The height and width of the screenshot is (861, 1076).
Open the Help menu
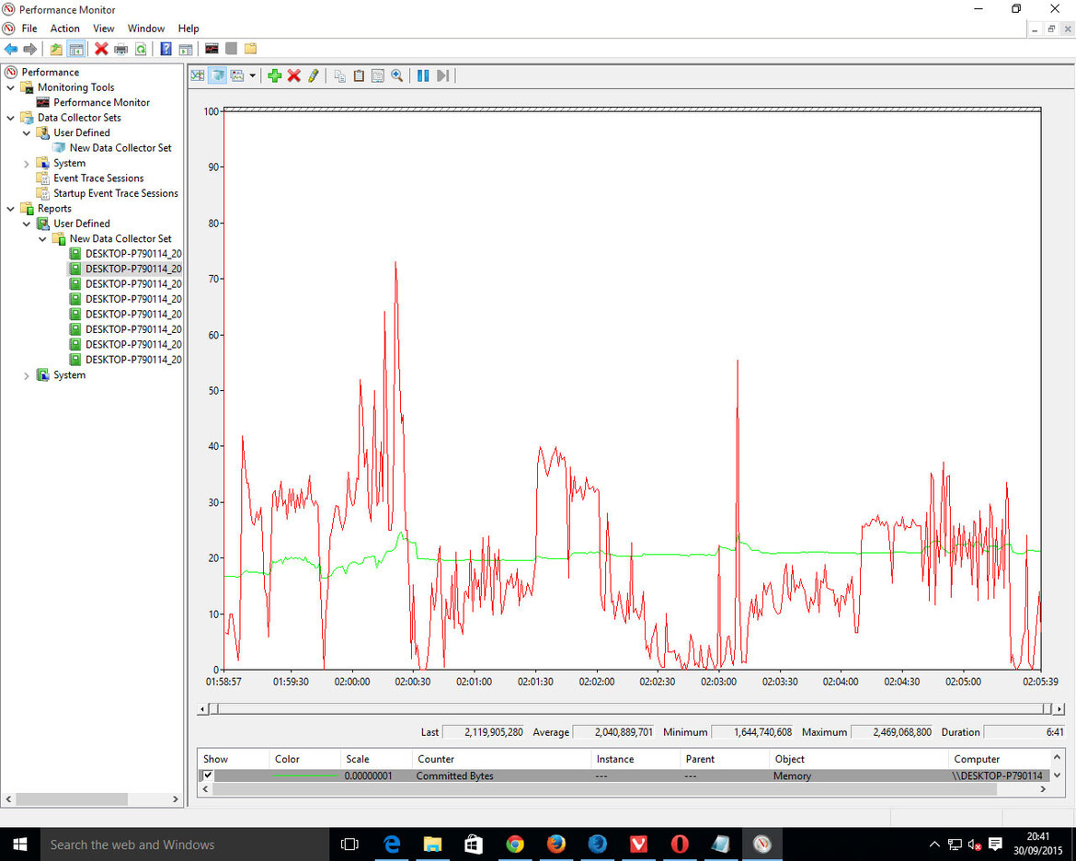(188, 29)
